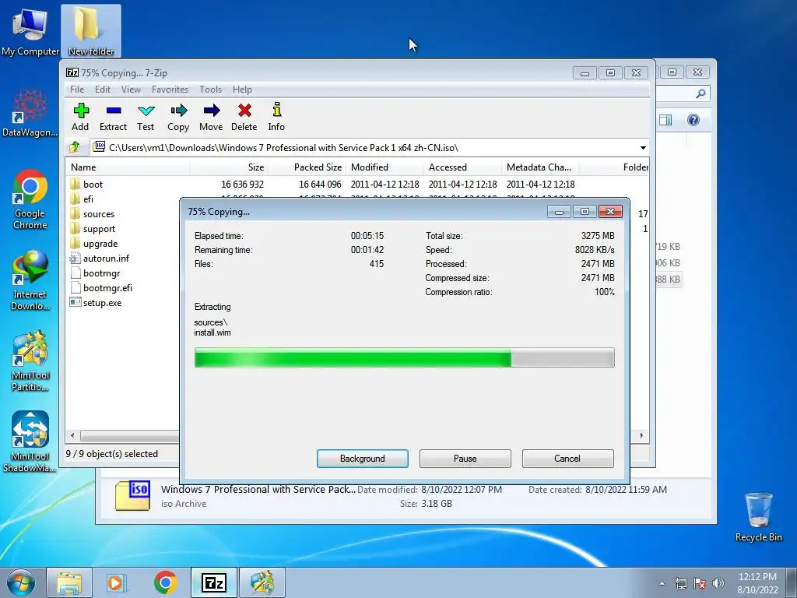Viewport: 797px width, 598px height.
Task: Click the Background button
Action: click(x=363, y=458)
